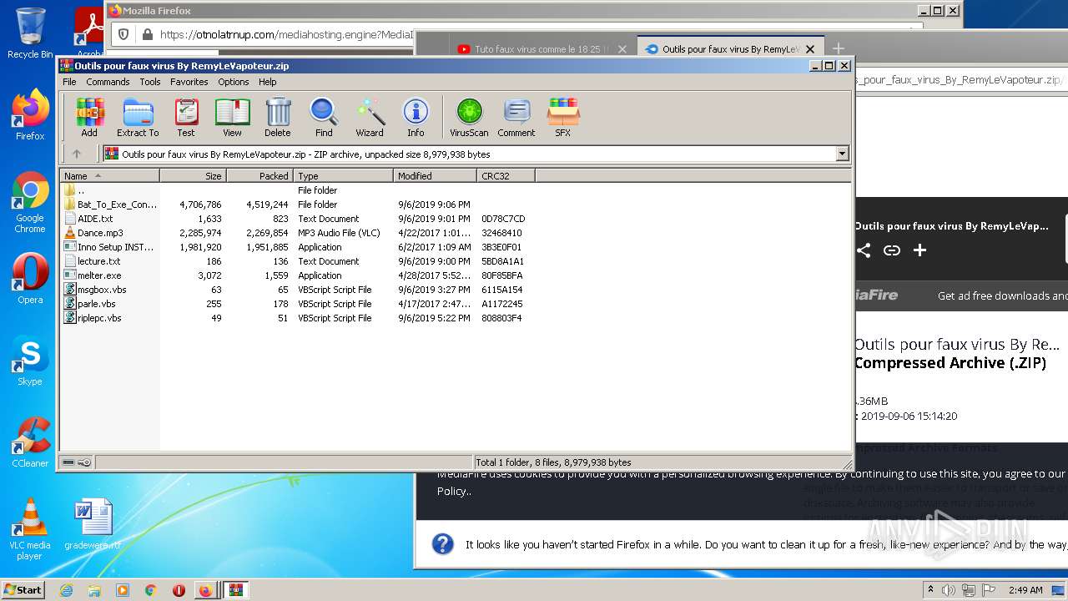This screenshot has height=601, width=1068.
Task: Sort files by Size column header
Action: [193, 175]
